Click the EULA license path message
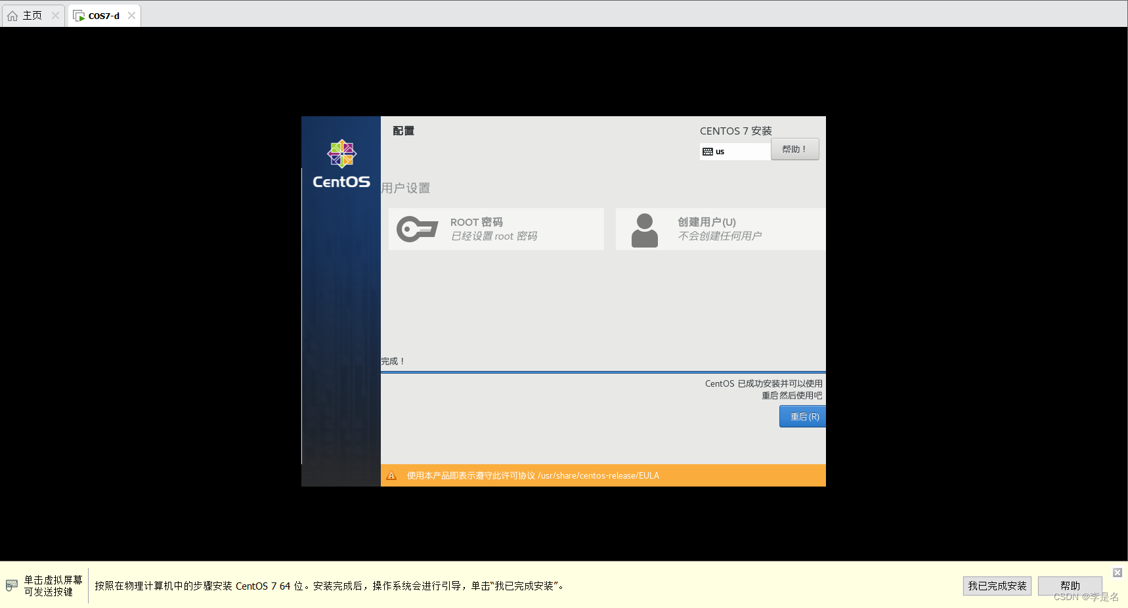 coord(532,476)
